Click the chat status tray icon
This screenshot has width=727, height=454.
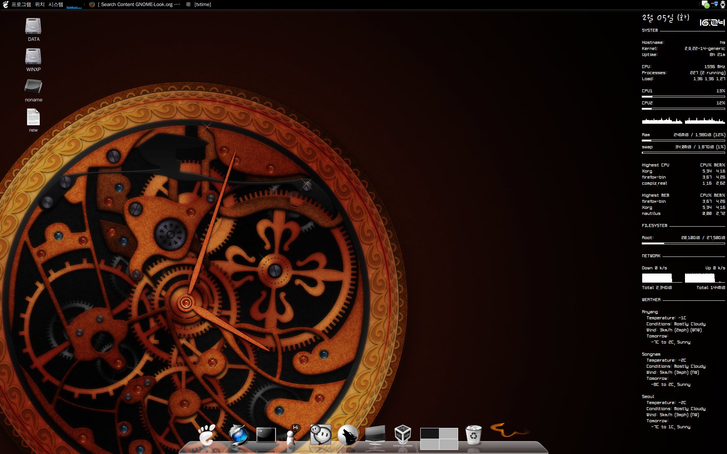point(705,4)
